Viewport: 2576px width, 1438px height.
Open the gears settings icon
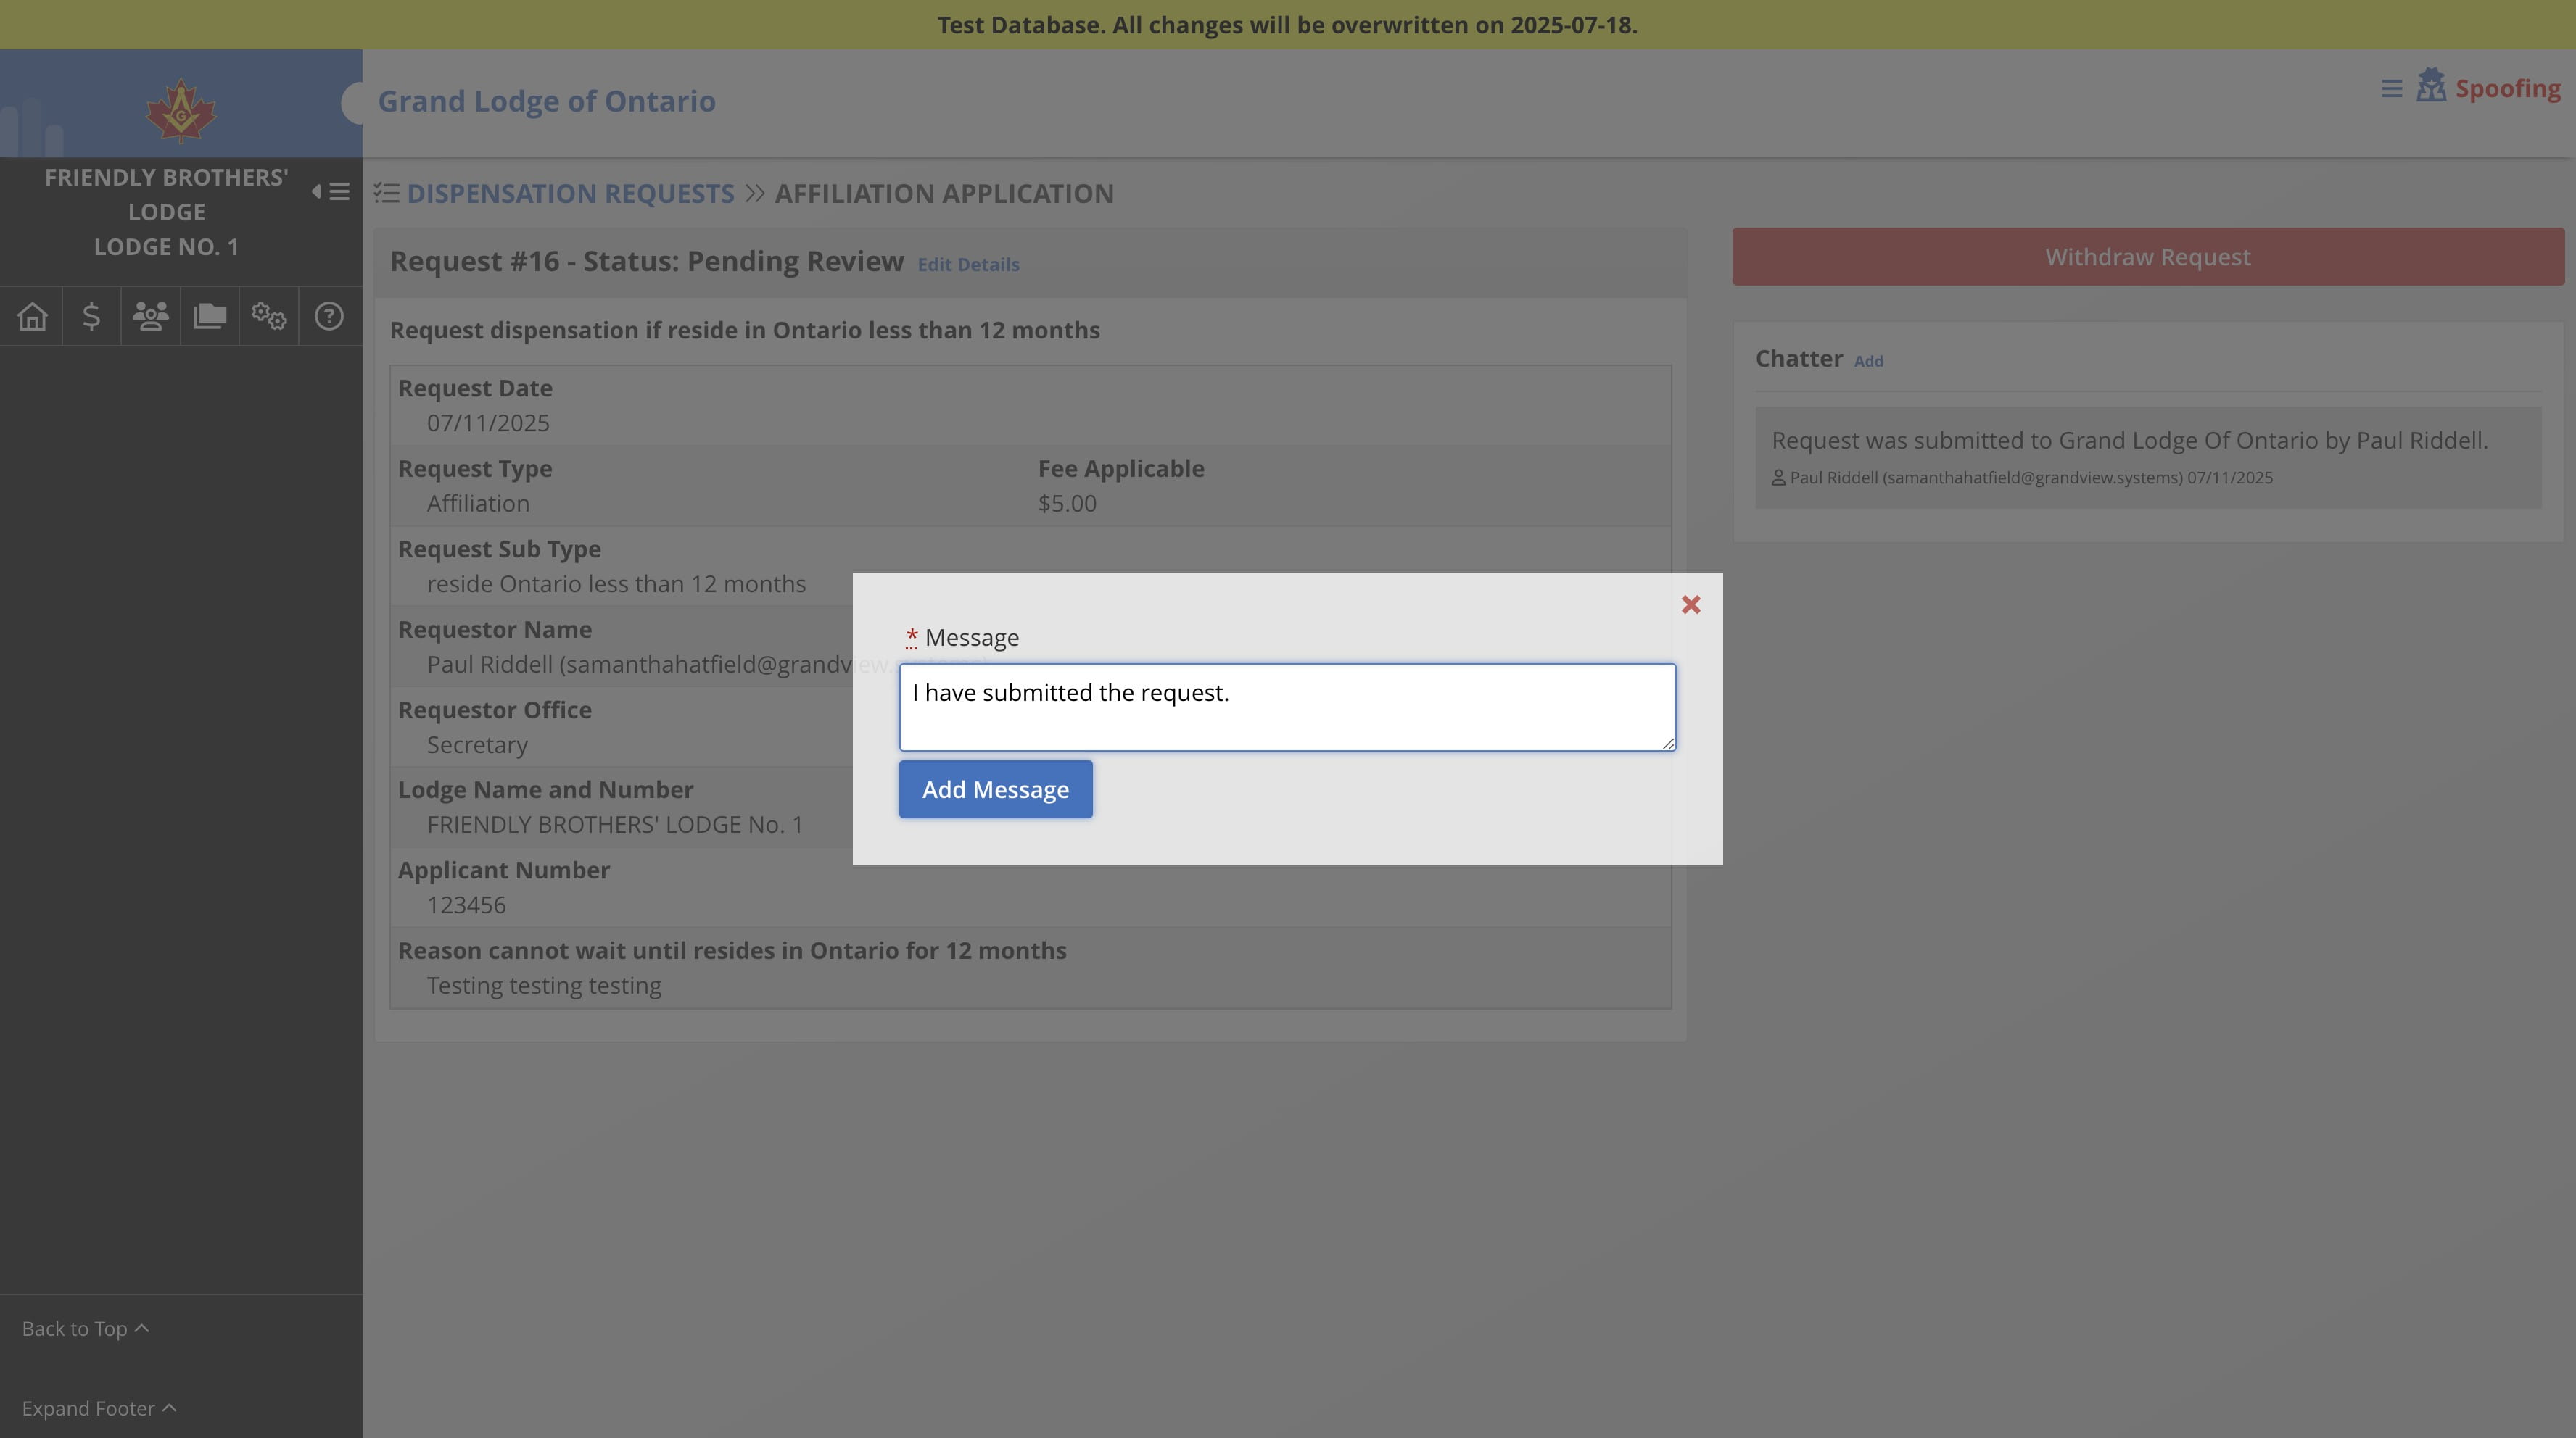pos(269,317)
